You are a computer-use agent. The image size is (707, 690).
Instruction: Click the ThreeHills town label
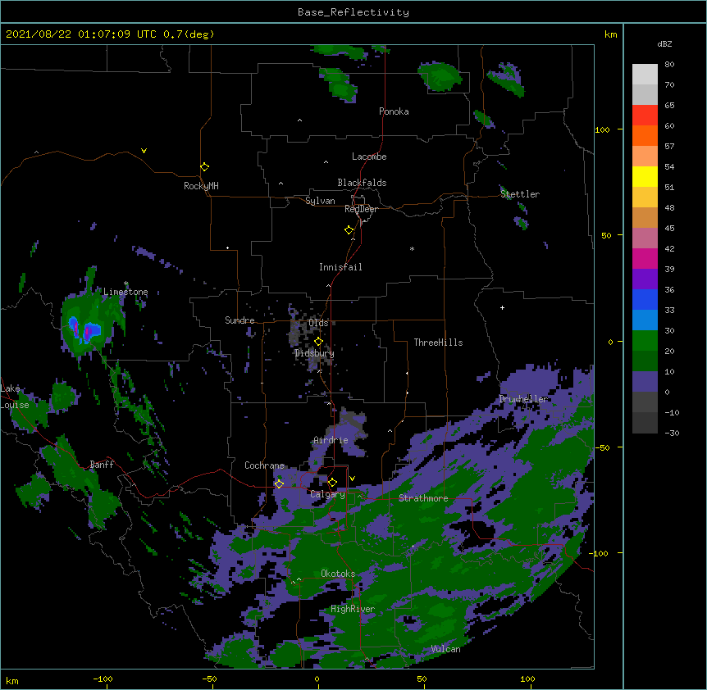point(438,343)
